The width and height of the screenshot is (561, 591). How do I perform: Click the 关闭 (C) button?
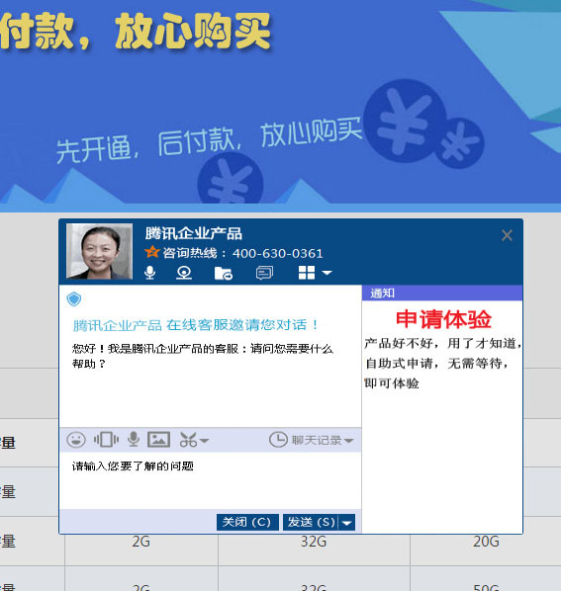point(247,523)
